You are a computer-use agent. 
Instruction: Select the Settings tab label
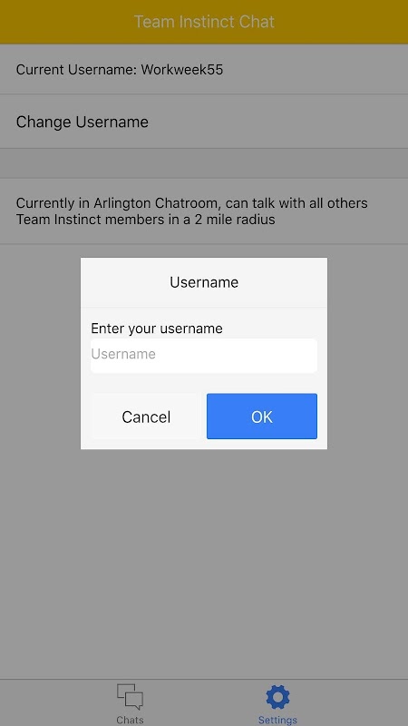pos(277,720)
